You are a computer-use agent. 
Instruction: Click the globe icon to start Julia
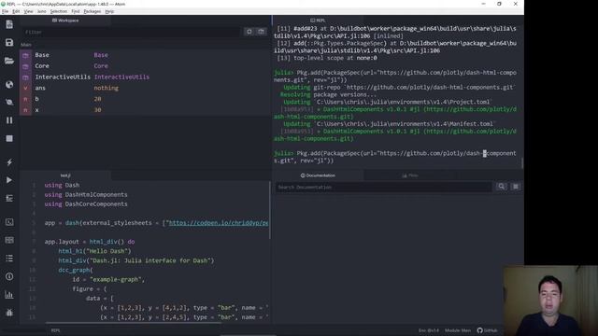[x=9, y=85]
